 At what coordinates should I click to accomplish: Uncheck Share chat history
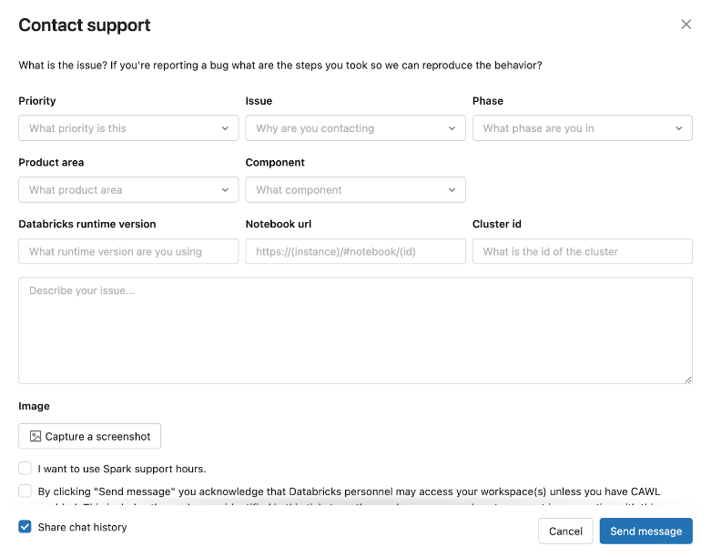point(25,527)
